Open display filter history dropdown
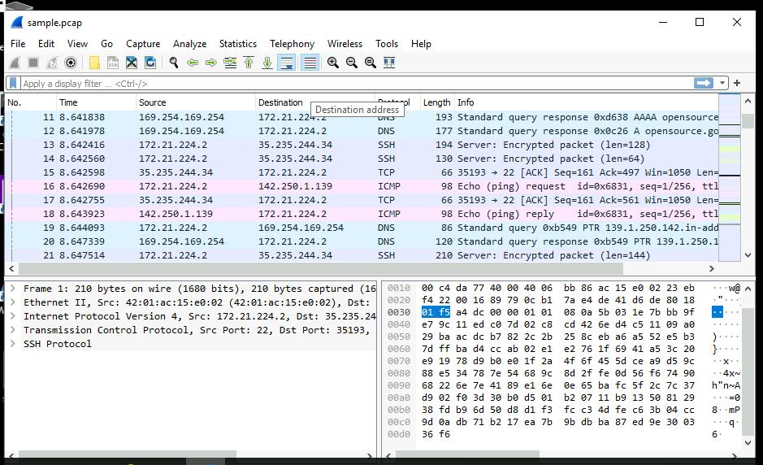This screenshot has width=763, height=465. [x=722, y=83]
